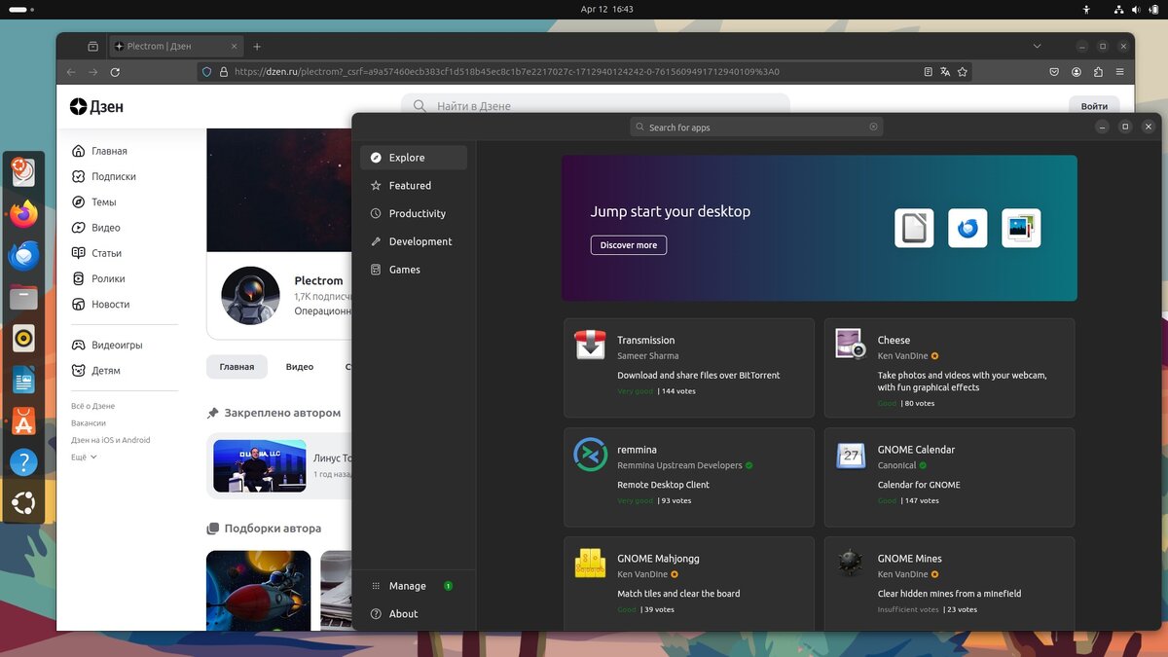This screenshot has width=1168, height=657.
Task: Open the Games category
Action: pyautogui.click(x=414, y=270)
